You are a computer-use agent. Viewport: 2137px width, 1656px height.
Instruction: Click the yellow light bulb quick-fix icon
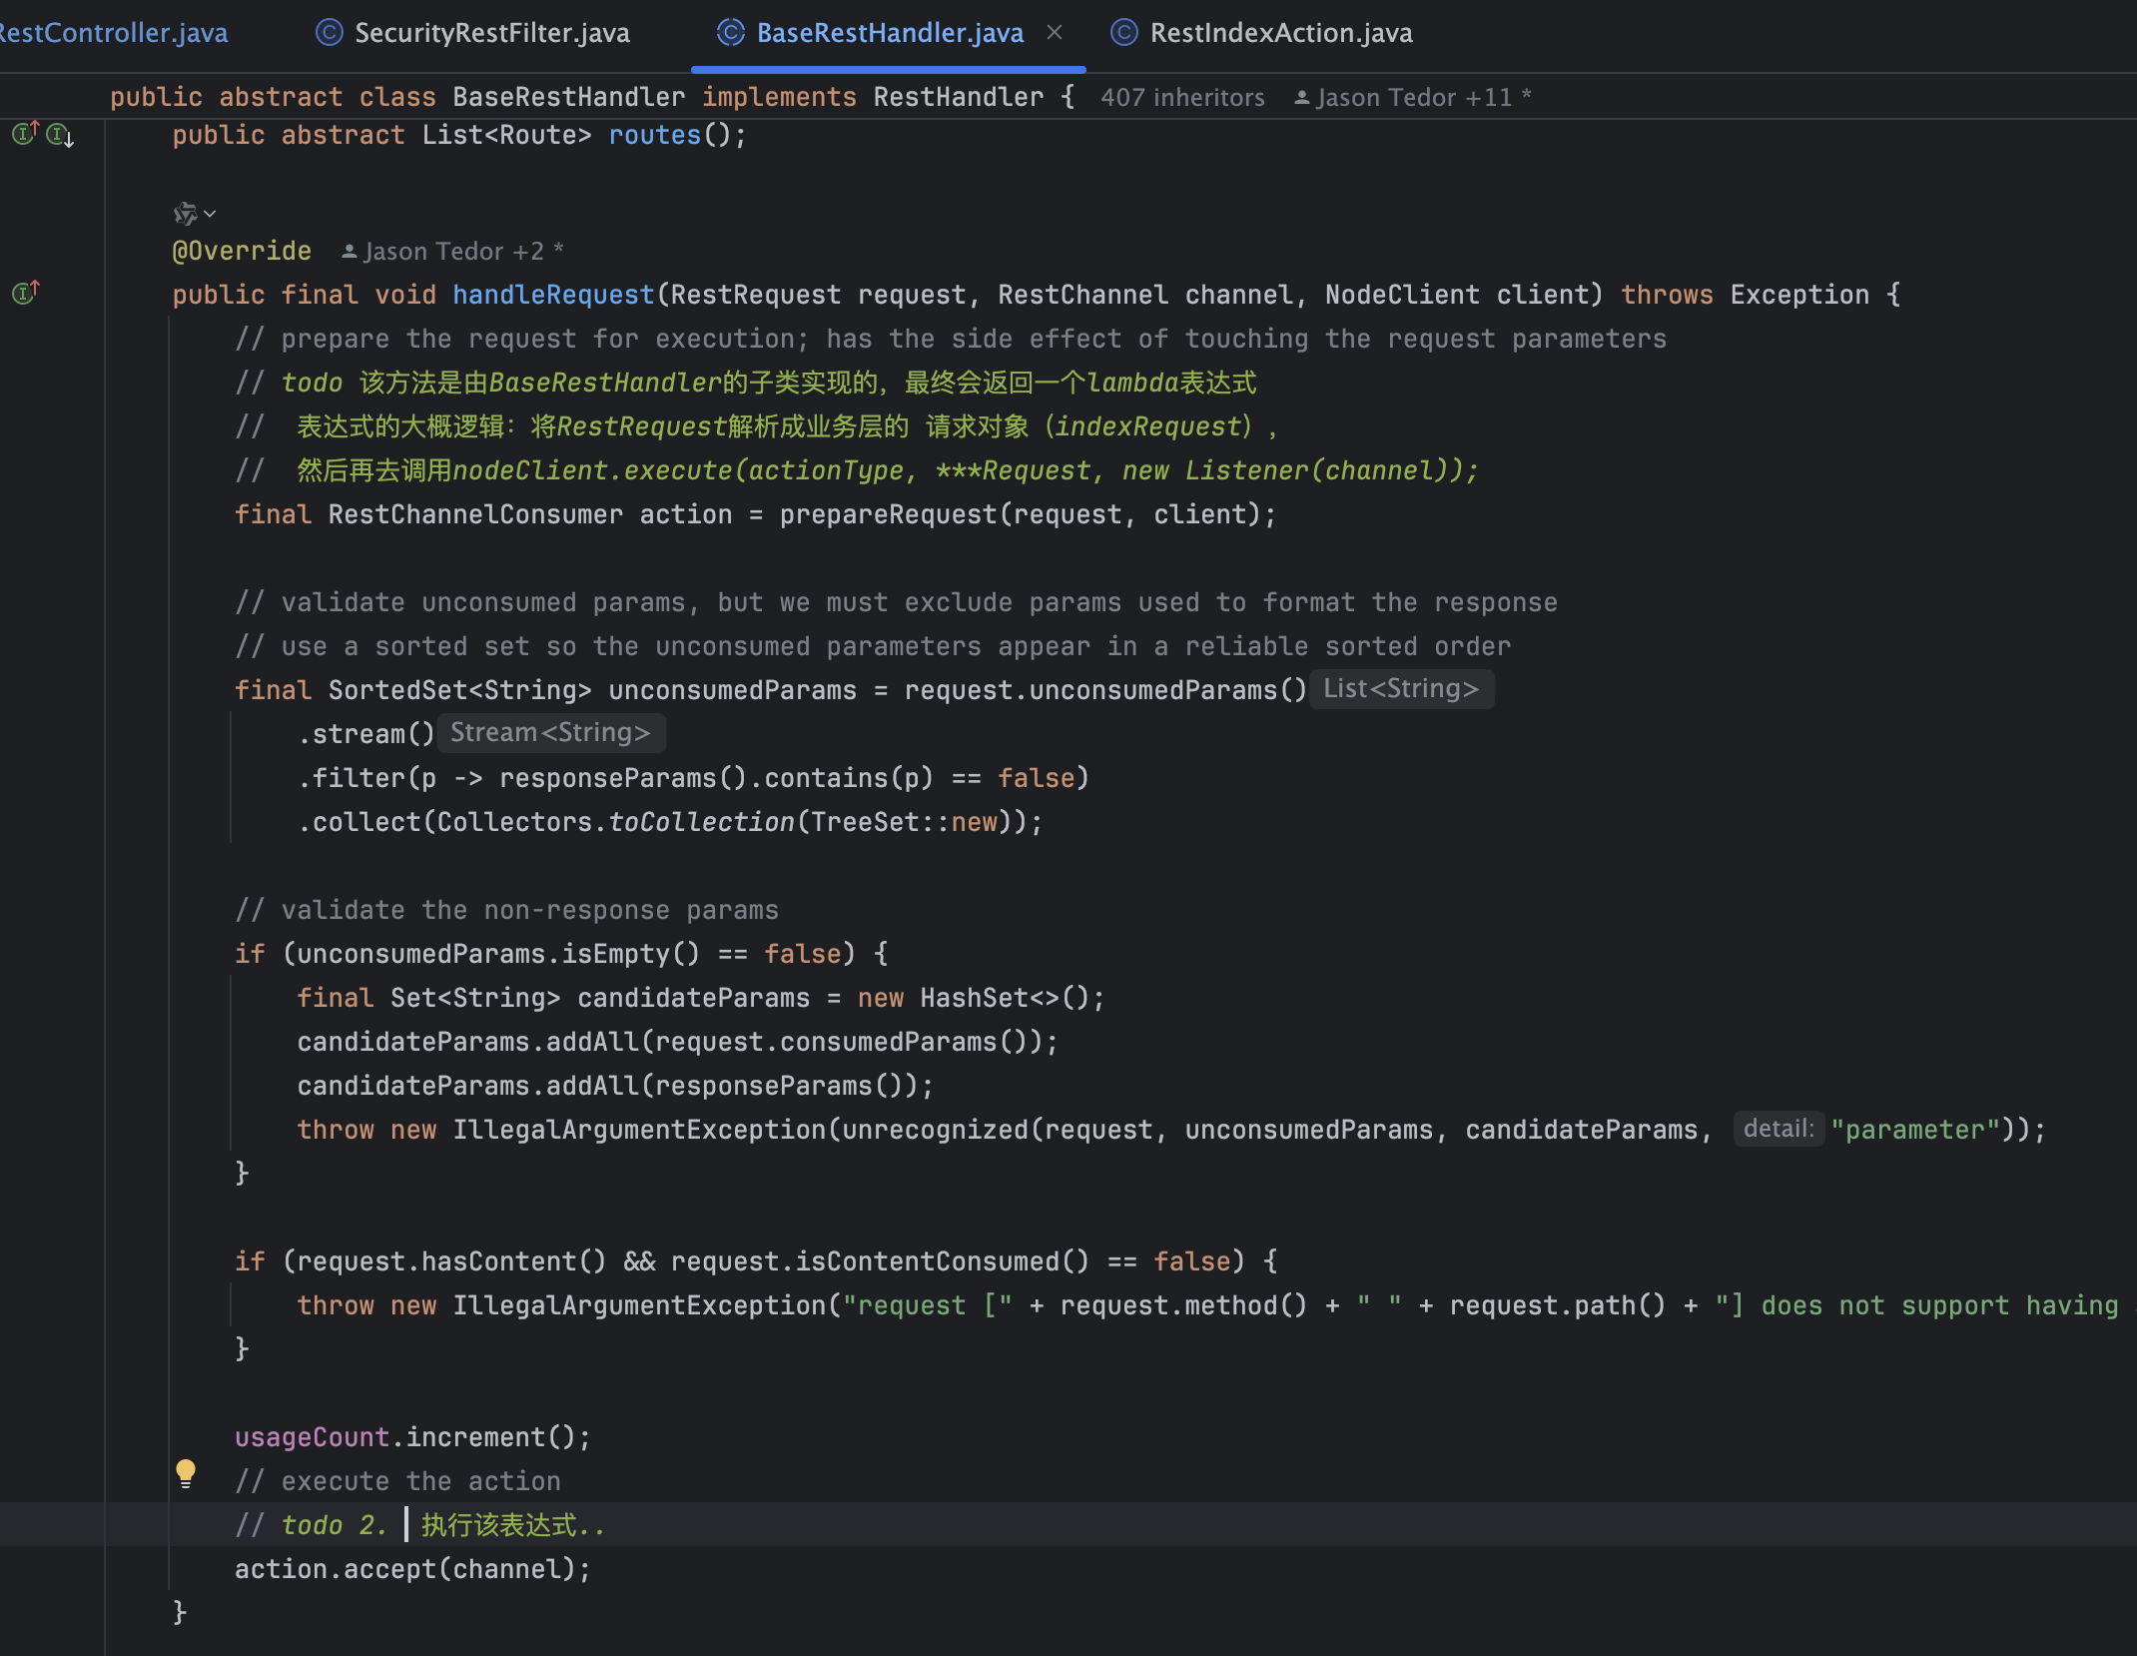(x=186, y=1472)
